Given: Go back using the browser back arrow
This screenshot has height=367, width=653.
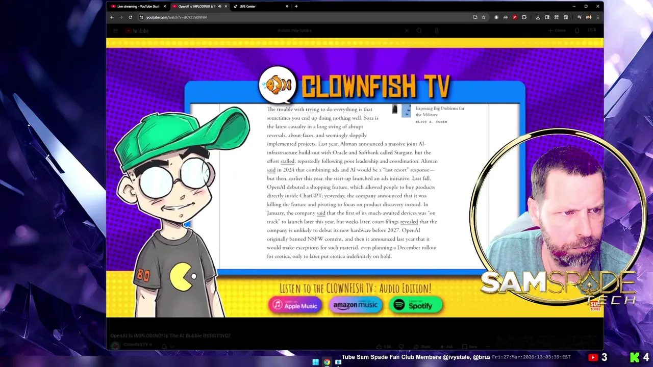Looking at the screenshot, I should pyautogui.click(x=112, y=17).
